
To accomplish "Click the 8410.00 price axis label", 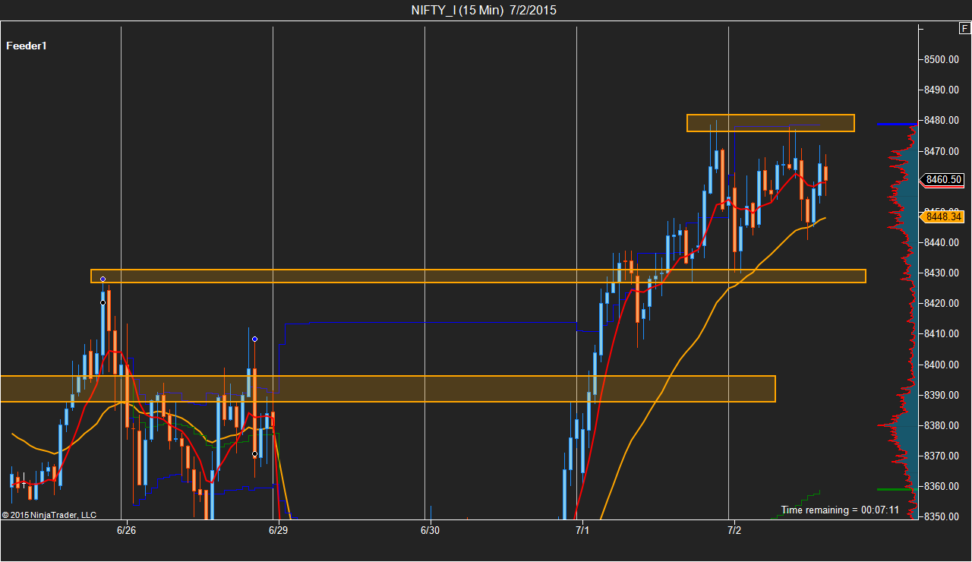I will click(942, 333).
